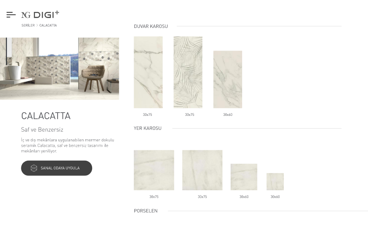Go back to Seriler breadcrumb

click(x=28, y=25)
